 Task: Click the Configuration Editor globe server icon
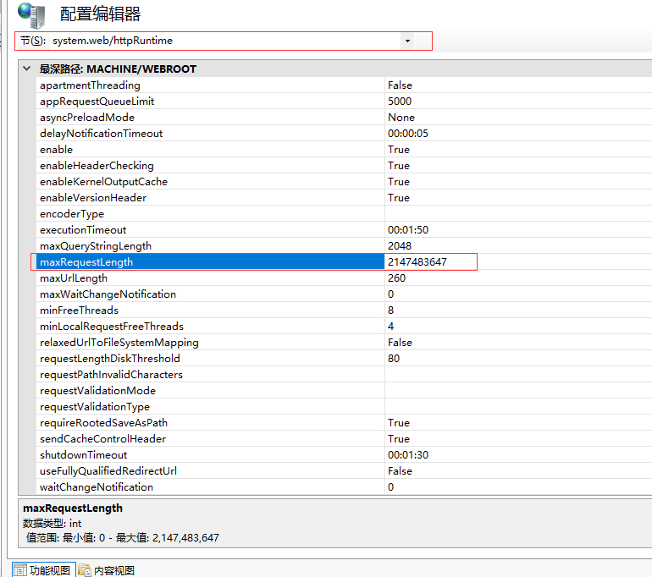pyautogui.click(x=31, y=15)
